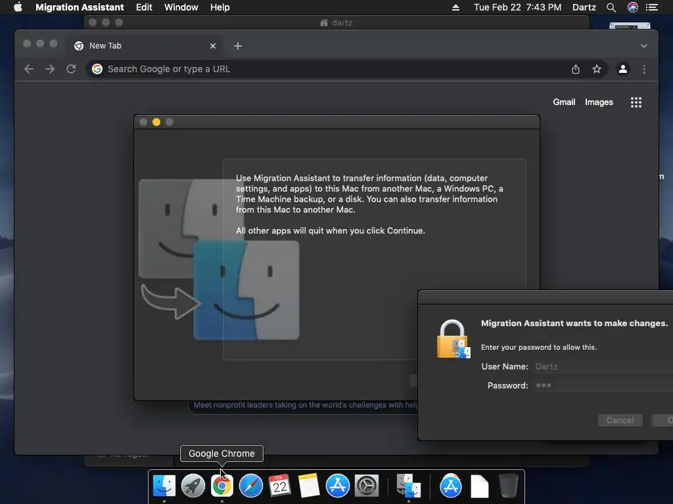Open Dartz user menu in menu bar
The height and width of the screenshot is (504, 673).
584,7
